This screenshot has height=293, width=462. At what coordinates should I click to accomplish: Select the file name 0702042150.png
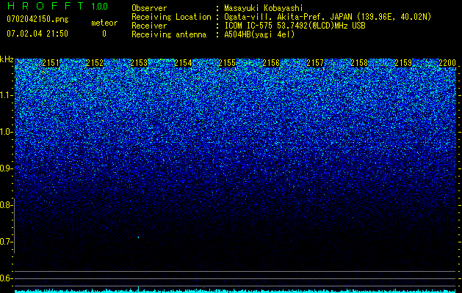point(37,19)
